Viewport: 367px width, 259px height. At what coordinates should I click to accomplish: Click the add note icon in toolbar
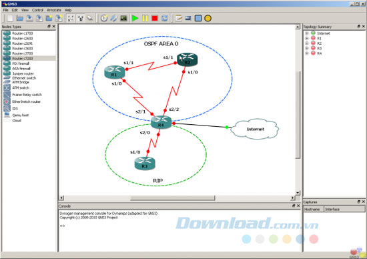179,18
